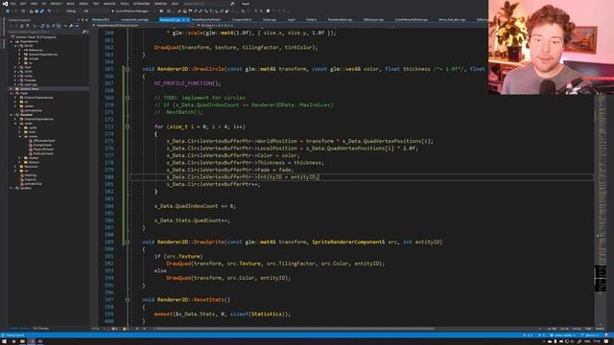Select the GLFW project in Solution Explorer
This screenshot has width=614, height=345.
28,72
